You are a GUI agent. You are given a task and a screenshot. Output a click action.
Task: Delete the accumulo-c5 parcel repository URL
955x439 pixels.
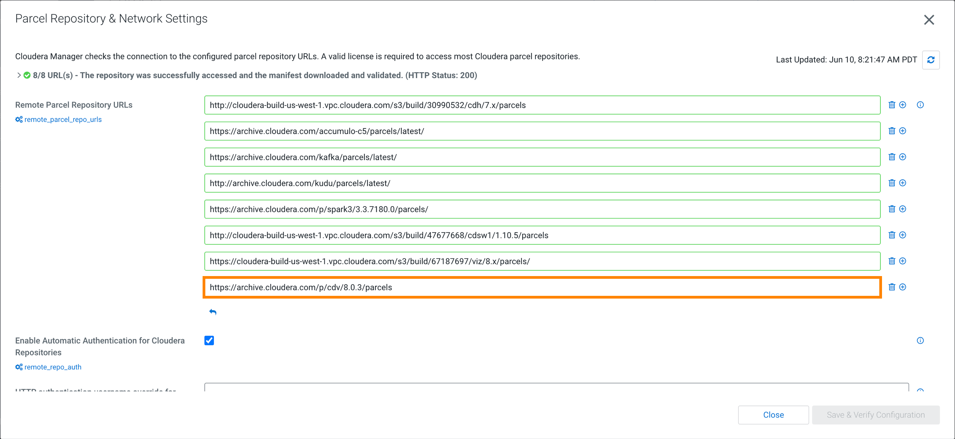click(x=892, y=131)
